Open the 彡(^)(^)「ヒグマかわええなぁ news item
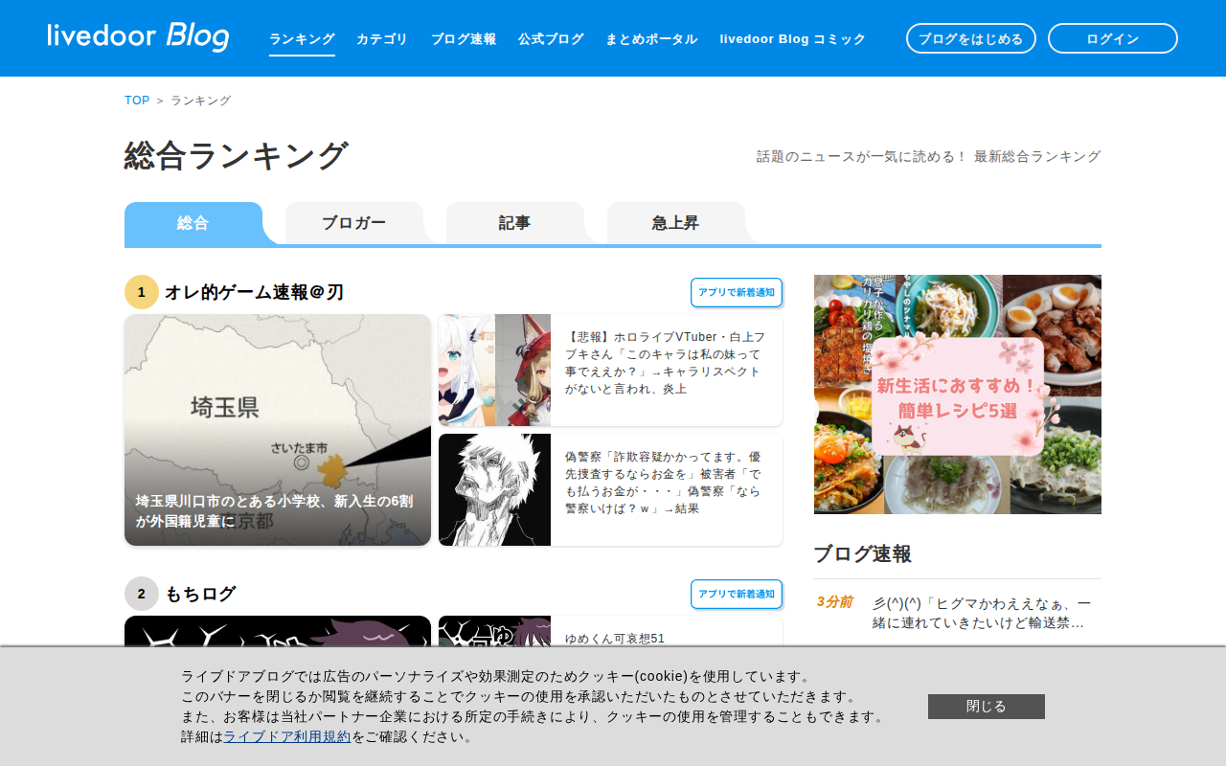 pos(982,613)
